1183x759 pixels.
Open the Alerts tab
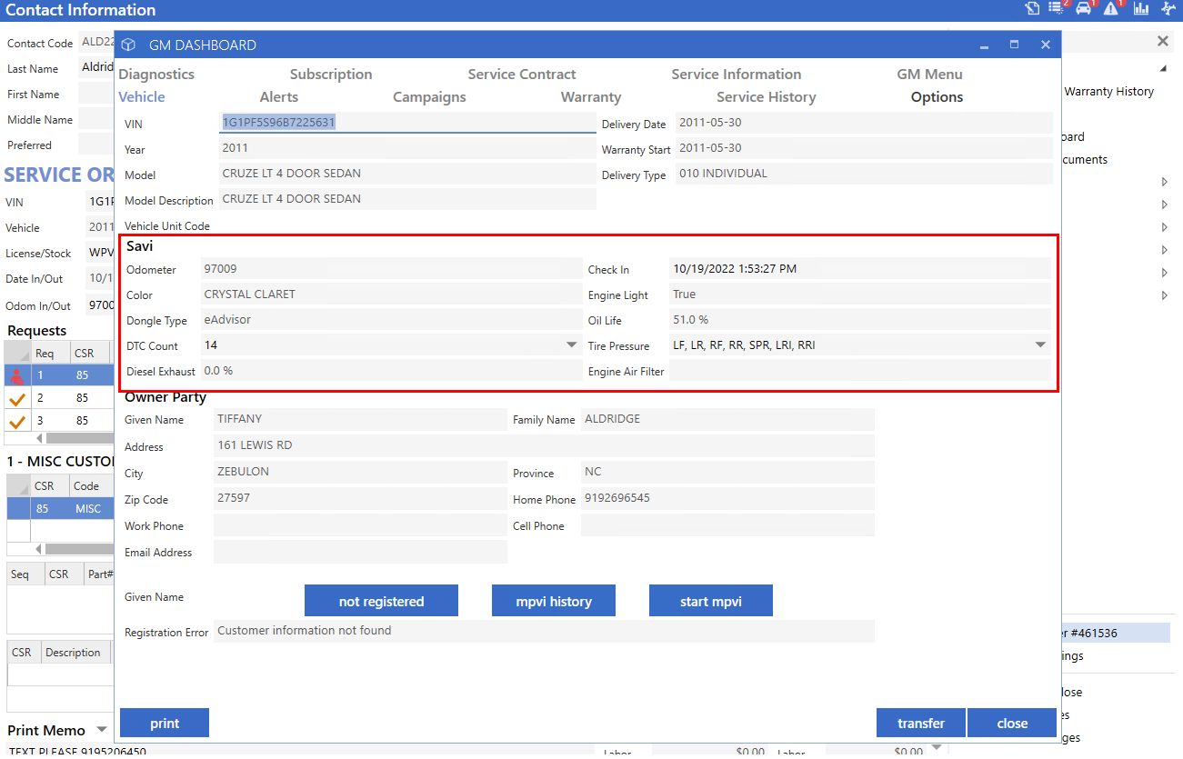(x=279, y=97)
